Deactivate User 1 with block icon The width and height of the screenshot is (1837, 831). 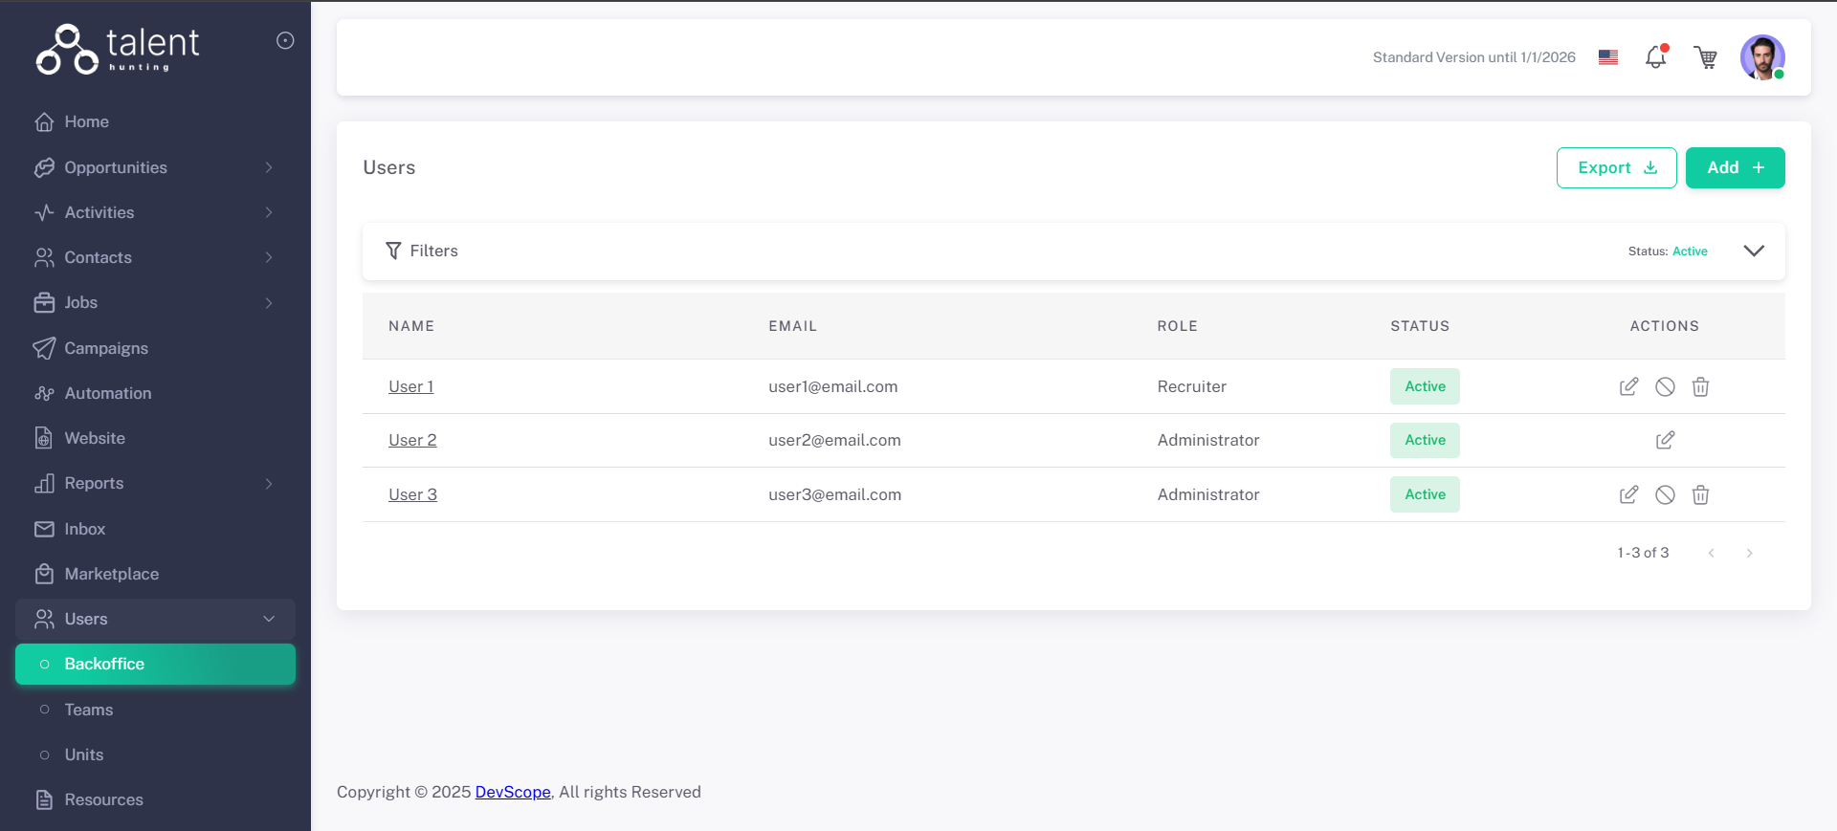click(x=1665, y=386)
